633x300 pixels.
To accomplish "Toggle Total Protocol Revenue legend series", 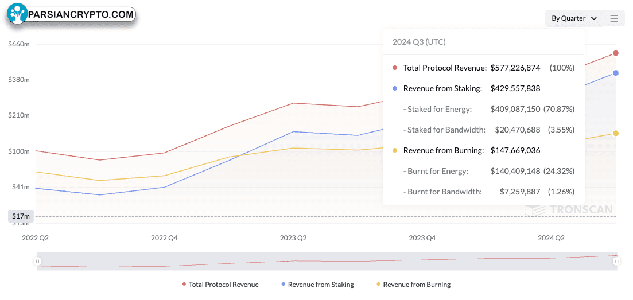I will [x=220, y=285].
